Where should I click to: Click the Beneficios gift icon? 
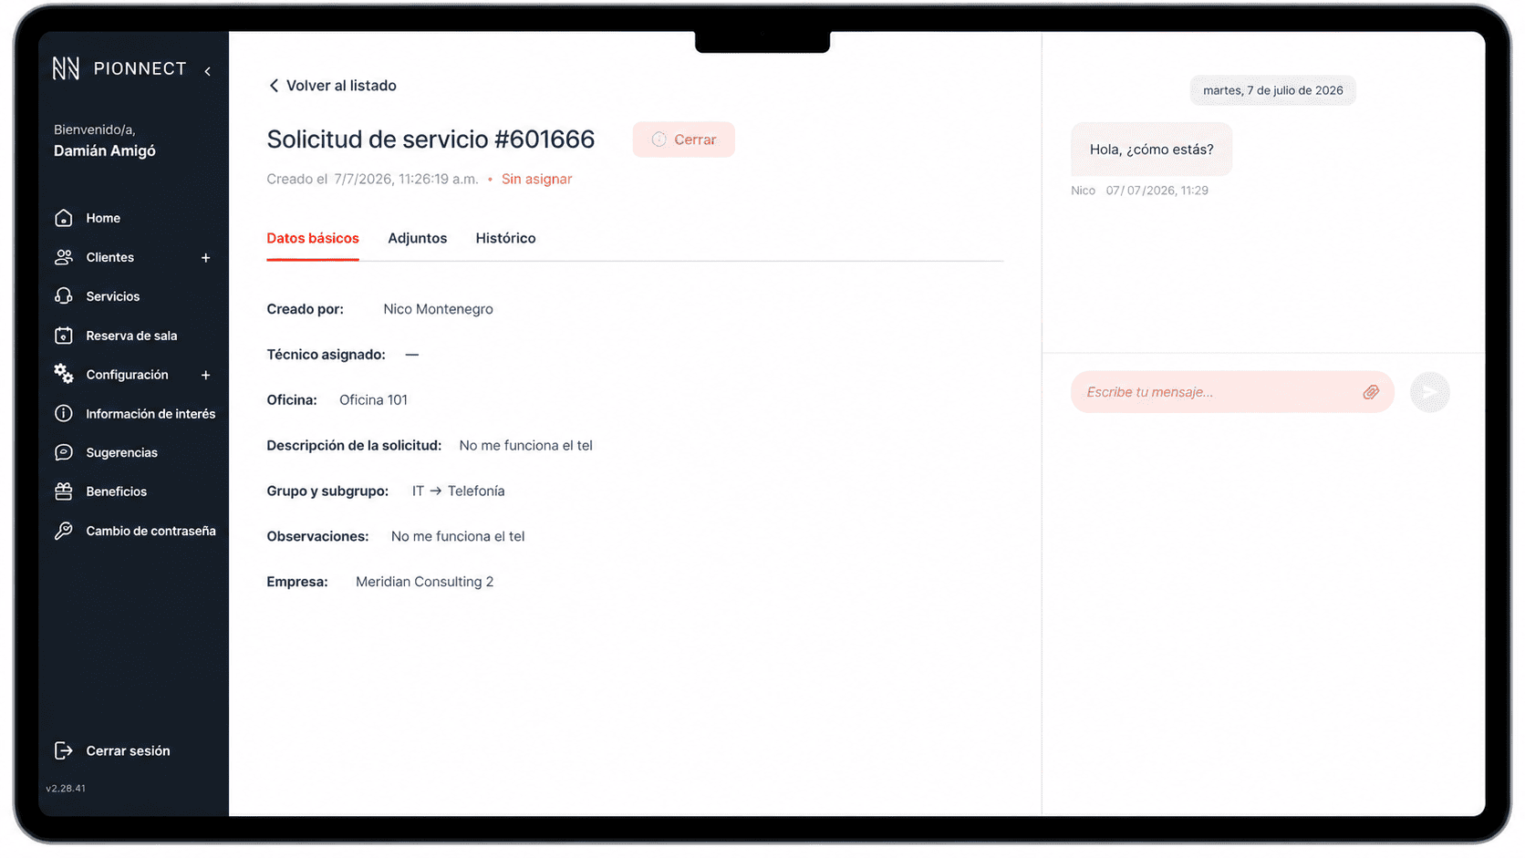(x=63, y=491)
